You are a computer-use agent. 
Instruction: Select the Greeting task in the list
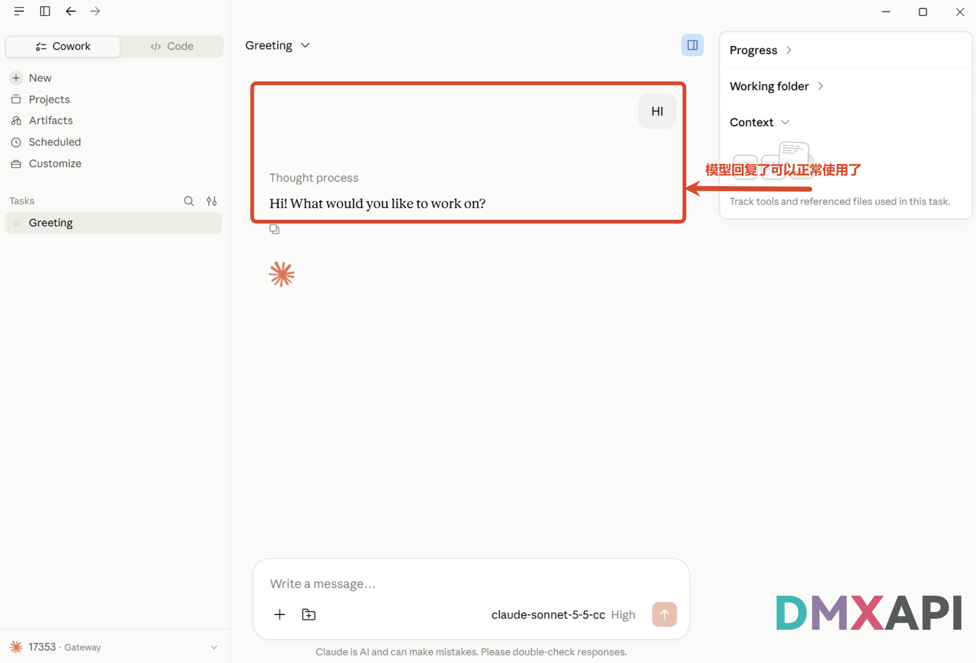(x=113, y=223)
